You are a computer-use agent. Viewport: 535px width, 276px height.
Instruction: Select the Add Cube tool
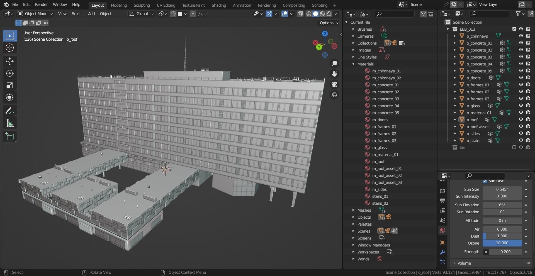10,137
